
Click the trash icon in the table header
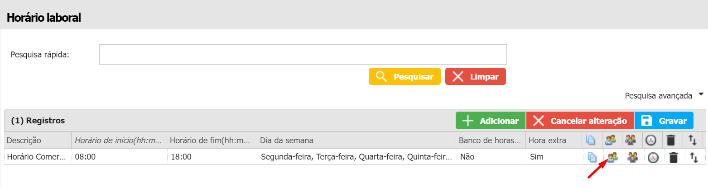coord(671,140)
